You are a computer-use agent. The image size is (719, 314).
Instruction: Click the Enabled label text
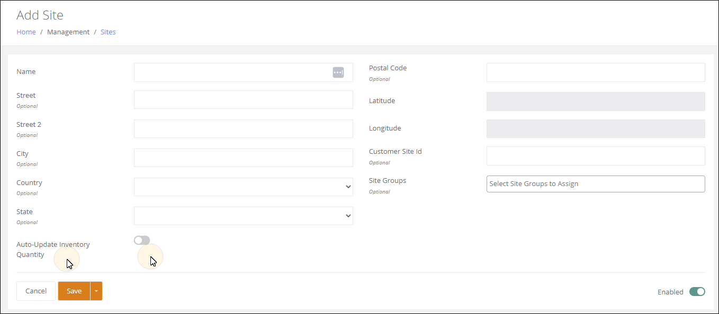tap(670, 292)
